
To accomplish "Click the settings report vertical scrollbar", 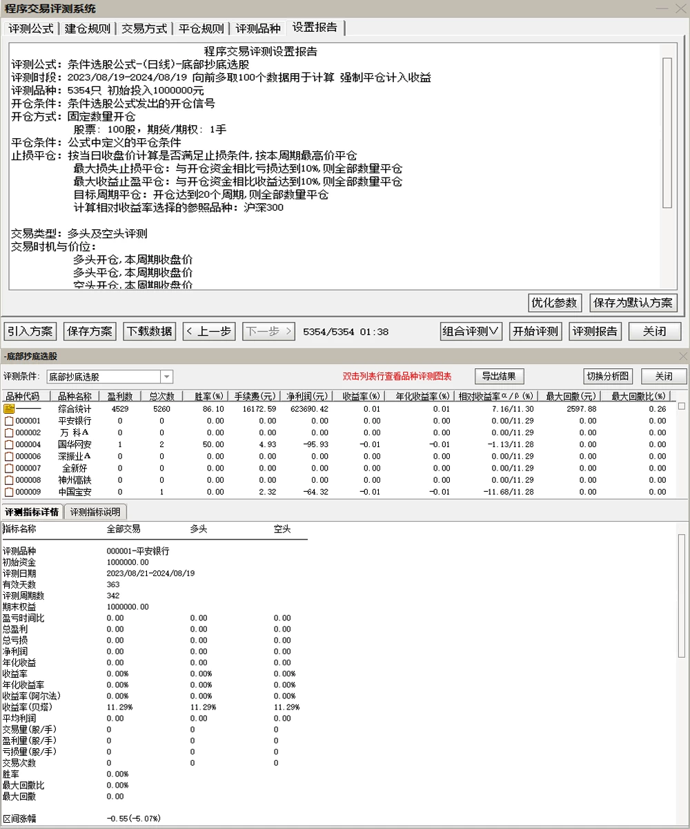I will pos(667,131).
